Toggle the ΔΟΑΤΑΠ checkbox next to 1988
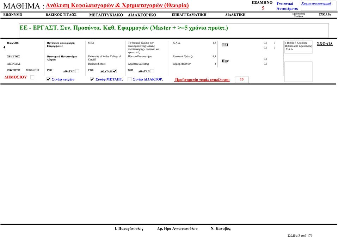 click(77, 71)
